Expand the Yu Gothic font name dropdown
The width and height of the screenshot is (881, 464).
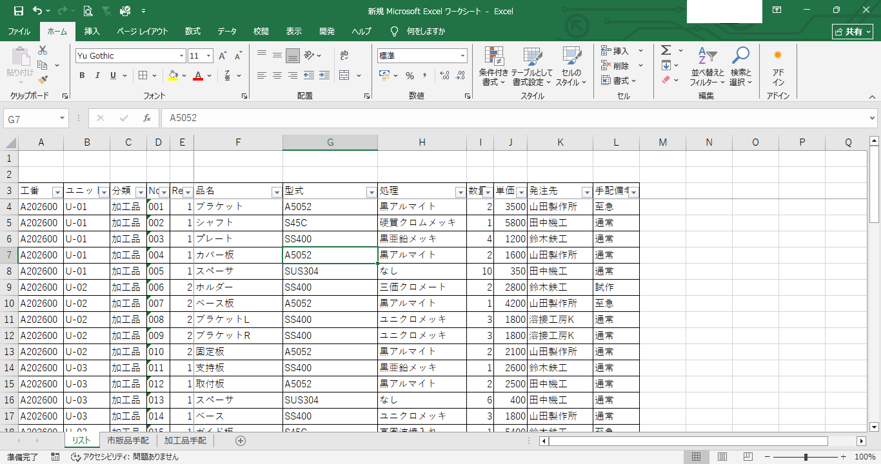[182, 56]
